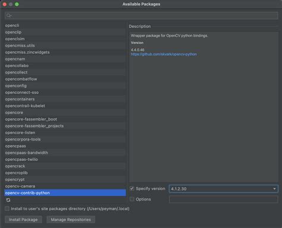Select the opencpaas package
This screenshot has width=282, height=228.
point(65,146)
